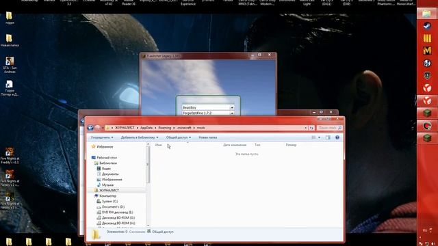438x246 pixels.
Task: Open Добавить в библиотеку dropdown
Action: pyautogui.click(x=140, y=137)
